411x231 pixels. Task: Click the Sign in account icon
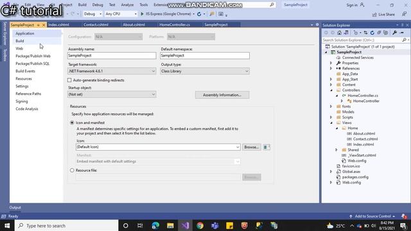click(x=362, y=4)
